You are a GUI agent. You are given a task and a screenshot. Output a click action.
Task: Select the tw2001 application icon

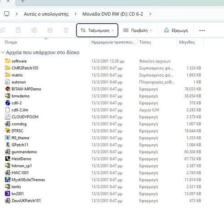click(8, 194)
